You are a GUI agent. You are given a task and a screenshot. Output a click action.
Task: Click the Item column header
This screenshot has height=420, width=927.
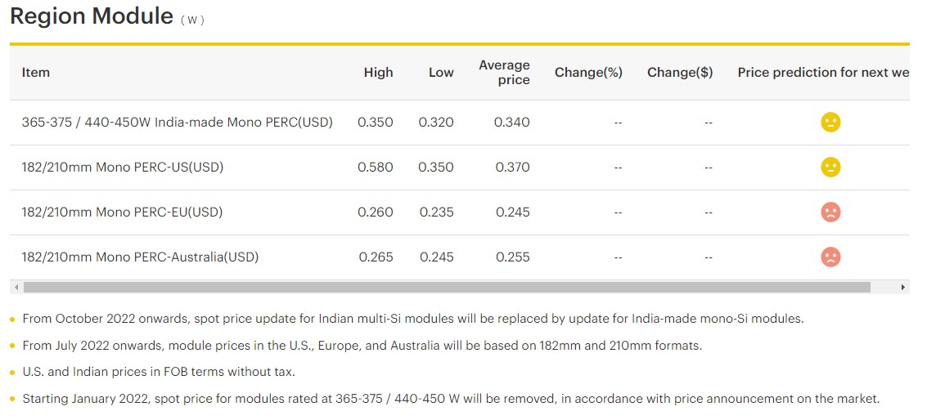[36, 72]
